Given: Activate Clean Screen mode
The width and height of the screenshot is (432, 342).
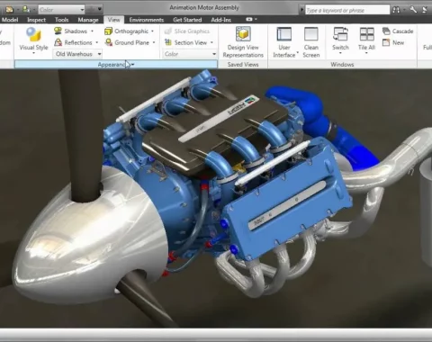Looking at the screenshot, I should pos(311,41).
